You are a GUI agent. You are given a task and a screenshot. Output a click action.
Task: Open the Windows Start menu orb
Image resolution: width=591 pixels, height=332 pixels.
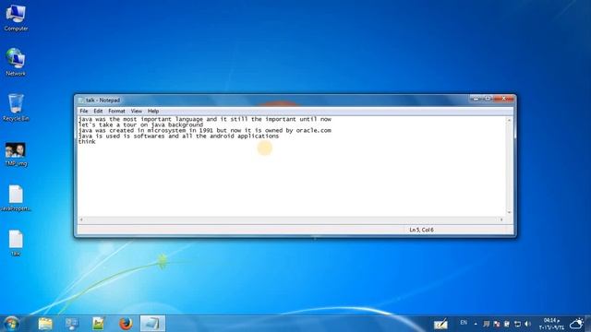point(11,324)
